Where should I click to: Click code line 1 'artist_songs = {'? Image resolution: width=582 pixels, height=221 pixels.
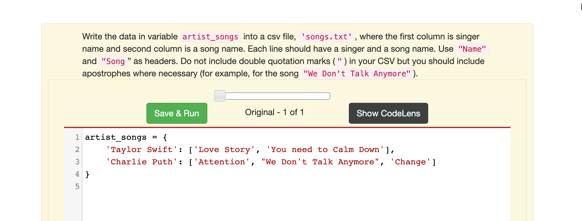point(126,137)
